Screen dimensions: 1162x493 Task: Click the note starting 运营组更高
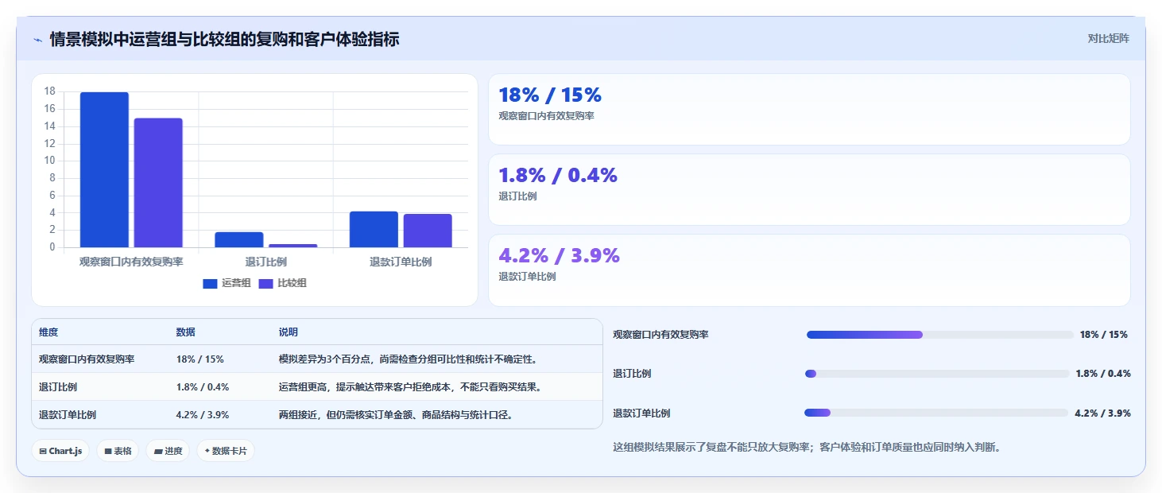click(x=410, y=387)
